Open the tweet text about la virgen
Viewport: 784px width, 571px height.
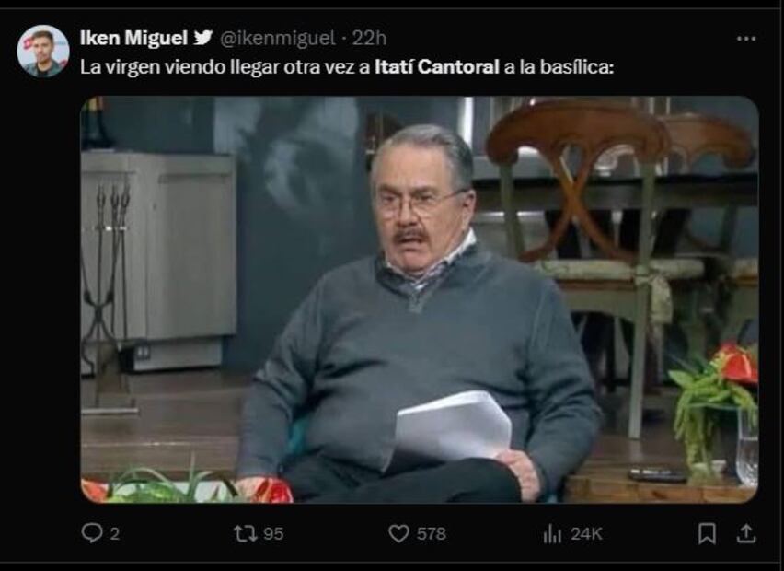click(x=347, y=67)
